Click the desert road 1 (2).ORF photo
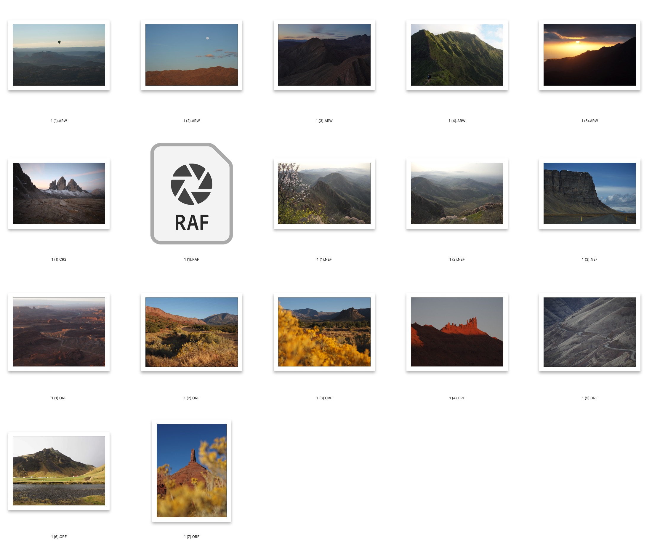 [192, 332]
